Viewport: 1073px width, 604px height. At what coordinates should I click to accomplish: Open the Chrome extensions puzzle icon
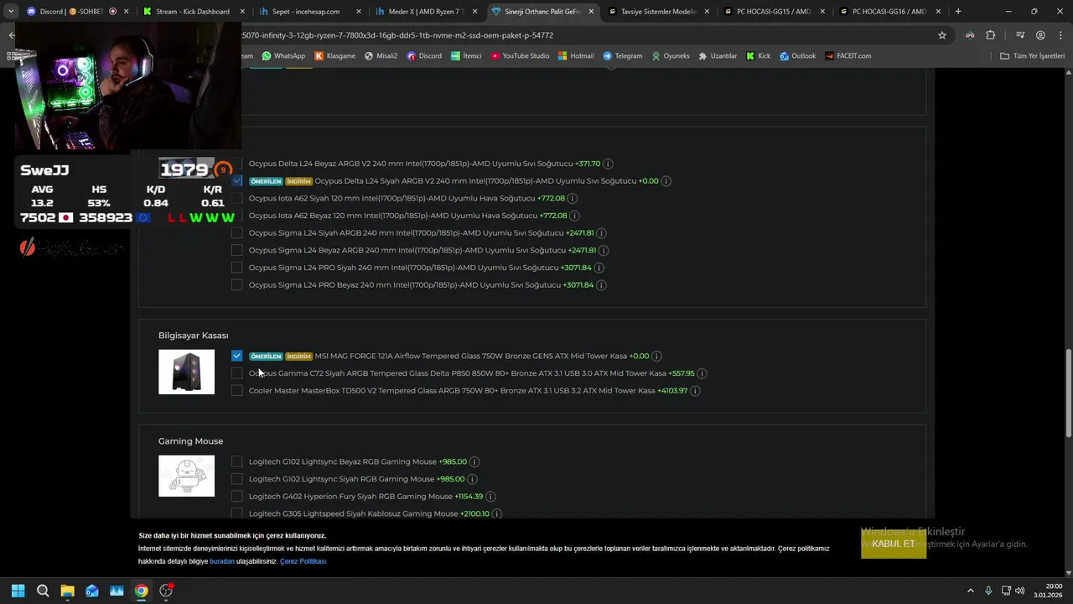tap(991, 35)
